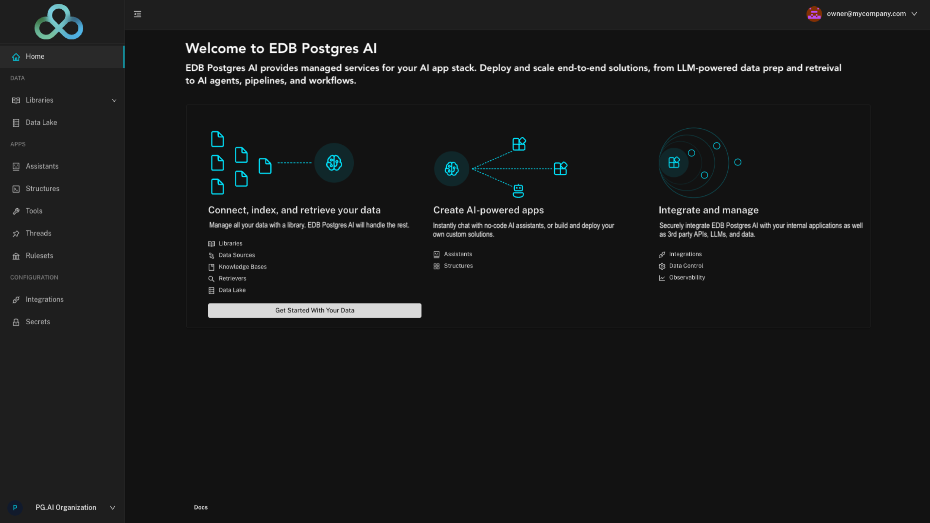Click the owner@mycompany.com account label
The width and height of the screenshot is (930, 523).
tap(866, 14)
